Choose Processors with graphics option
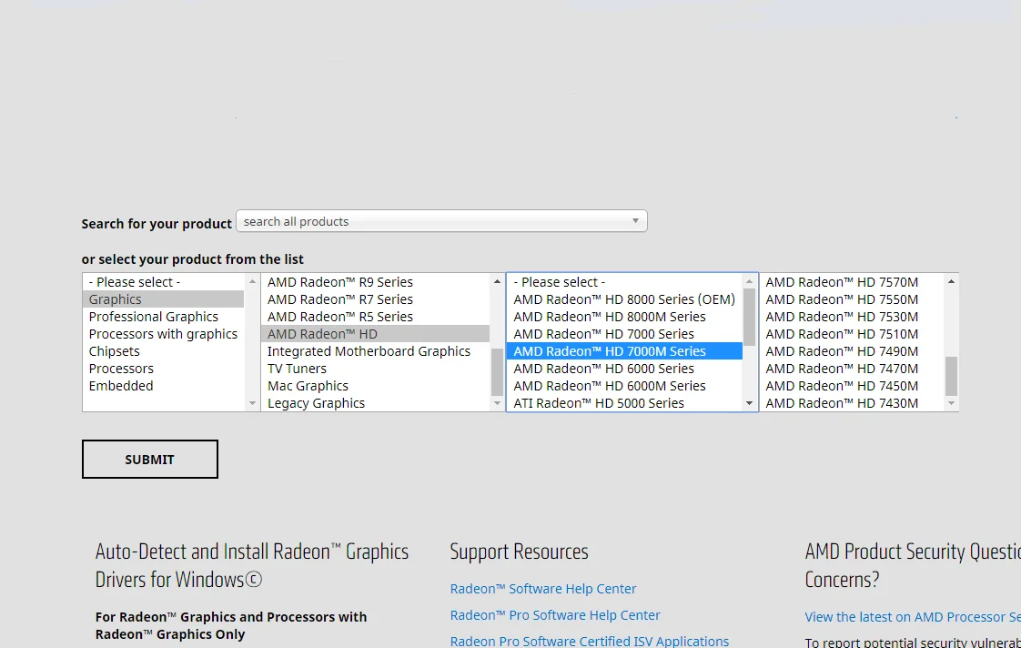The image size is (1021, 648). (164, 333)
